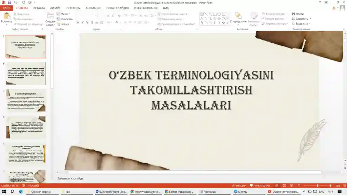Expand the Раздел section dropdown

64,24
